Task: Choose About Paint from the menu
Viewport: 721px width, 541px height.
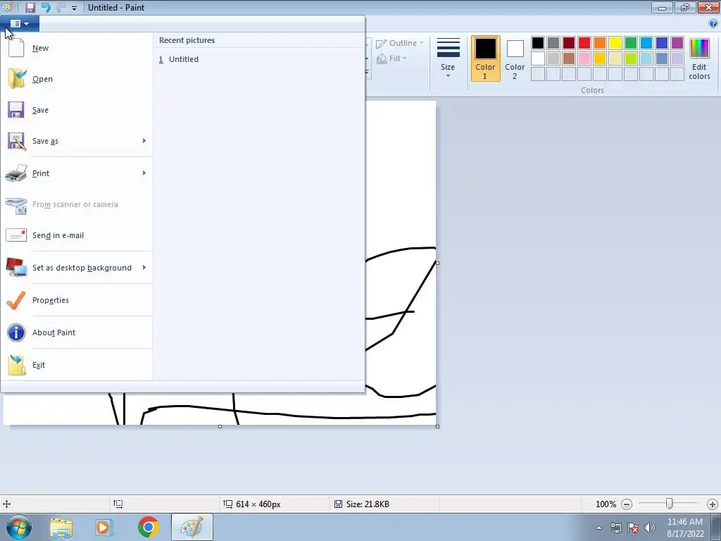Action: pyautogui.click(x=76, y=332)
